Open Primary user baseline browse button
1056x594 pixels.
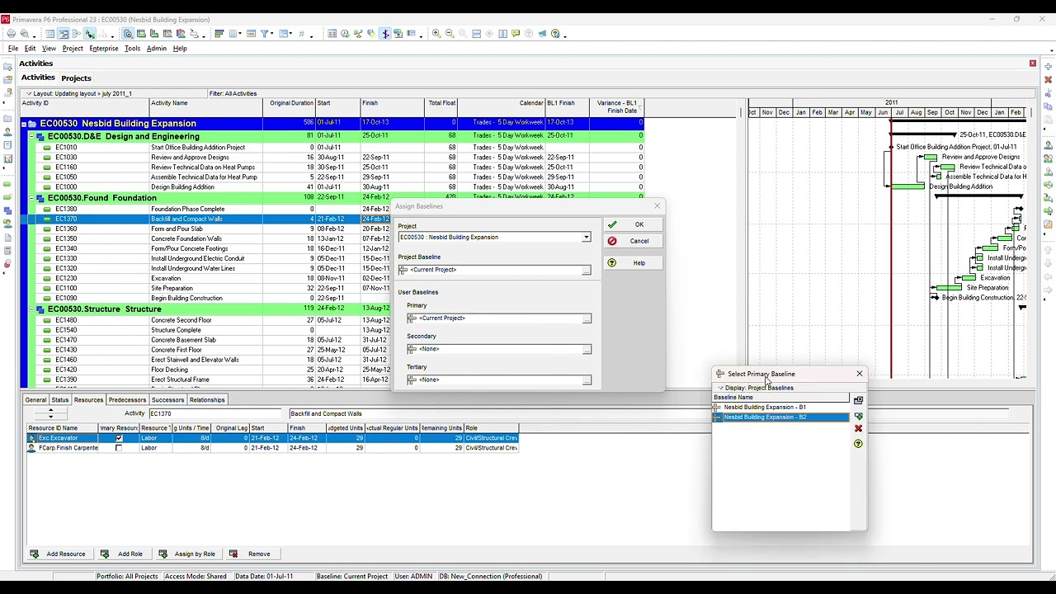pos(587,318)
